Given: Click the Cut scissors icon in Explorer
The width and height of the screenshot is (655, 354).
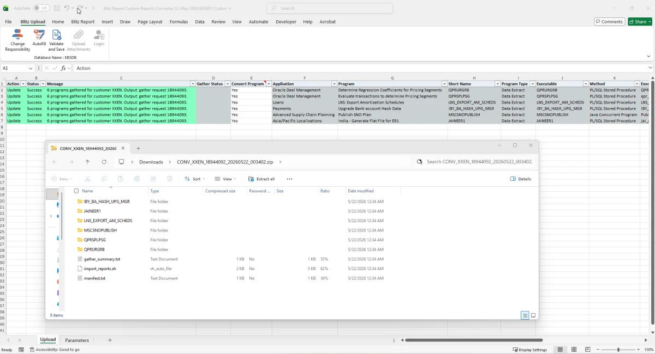Looking at the screenshot, I should click(87, 179).
